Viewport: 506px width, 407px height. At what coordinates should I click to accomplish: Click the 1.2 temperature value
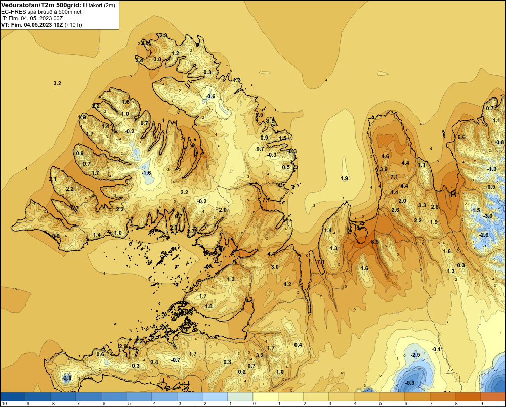tap(175, 53)
